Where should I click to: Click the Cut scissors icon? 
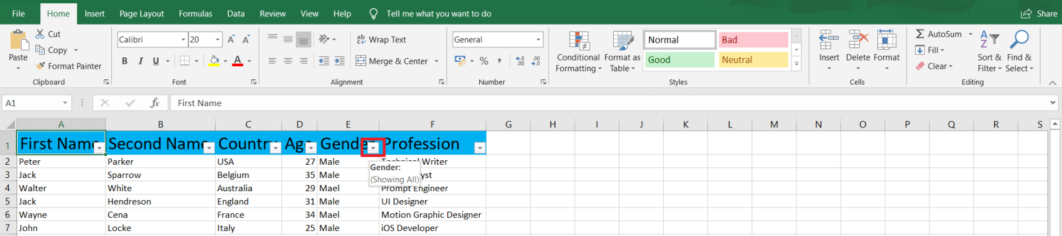click(x=40, y=34)
